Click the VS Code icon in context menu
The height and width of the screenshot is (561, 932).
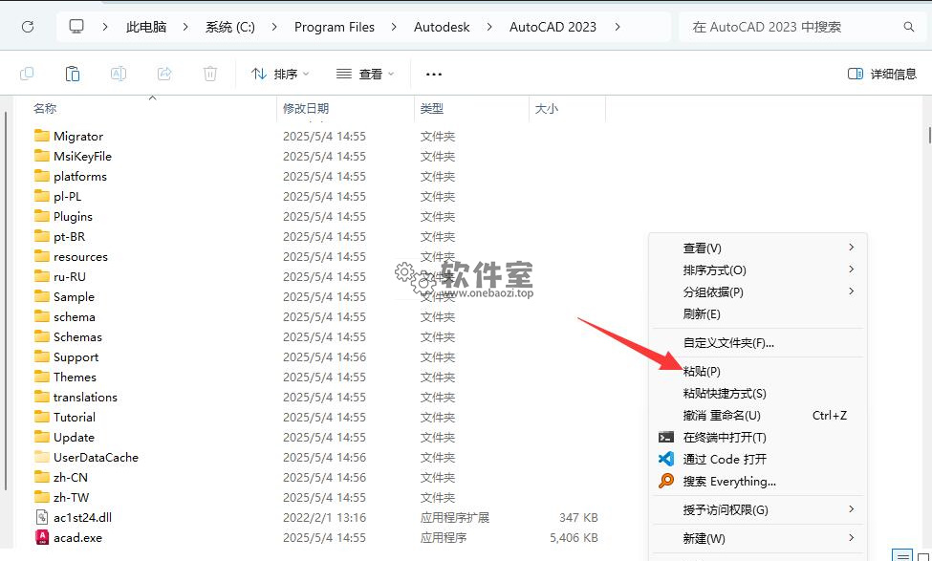665,459
